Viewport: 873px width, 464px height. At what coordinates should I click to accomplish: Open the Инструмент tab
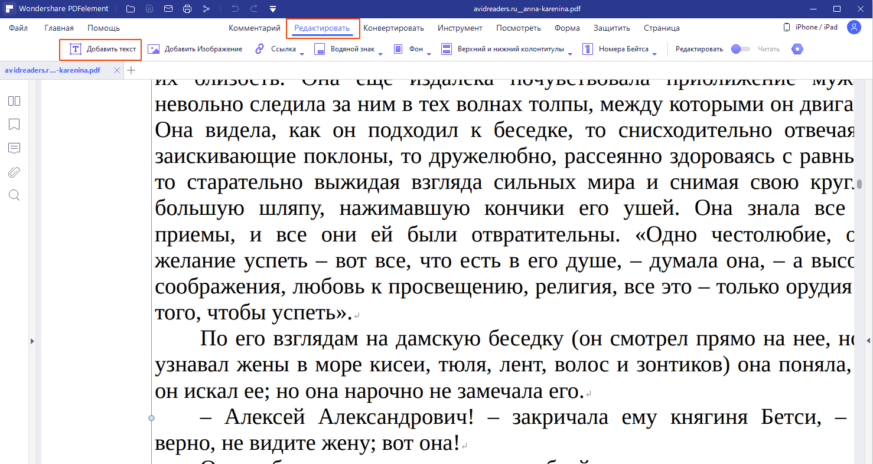(460, 28)
